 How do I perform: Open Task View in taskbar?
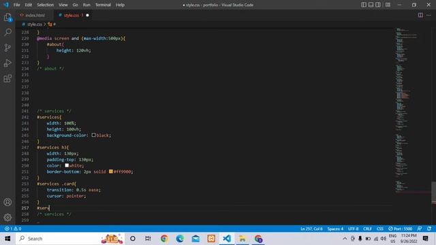point(148,239)
